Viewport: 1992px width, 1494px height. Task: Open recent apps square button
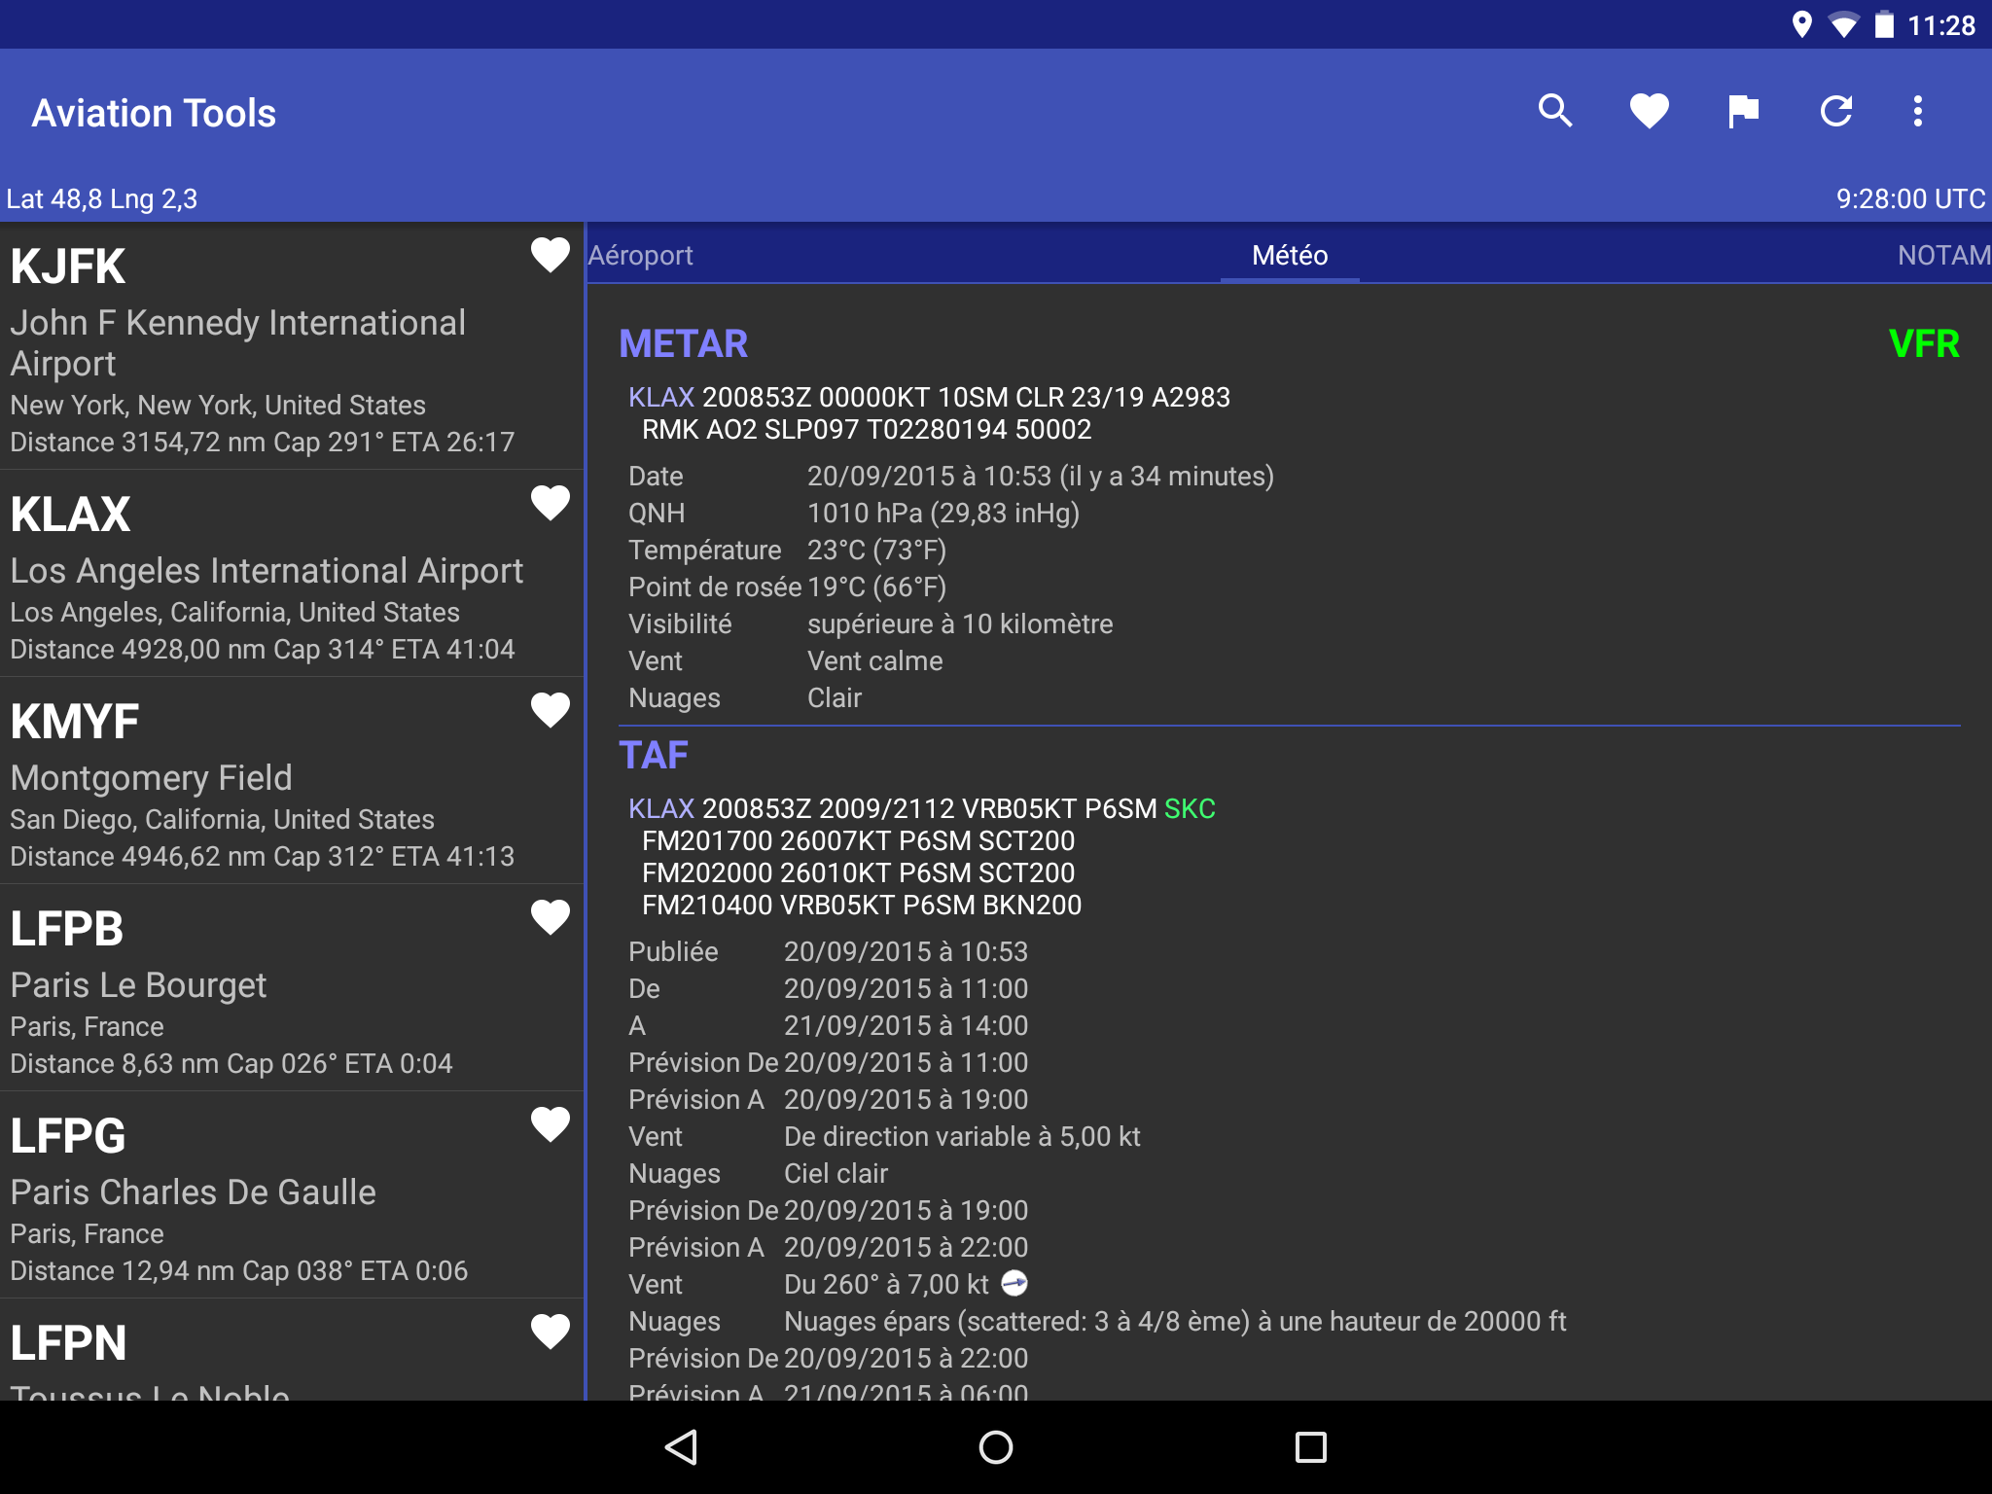coord(1310,1447)
